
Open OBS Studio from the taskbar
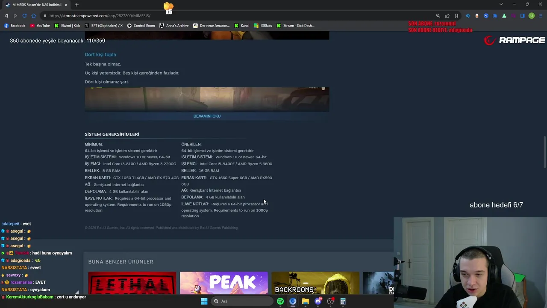click(x=330, y=301)
